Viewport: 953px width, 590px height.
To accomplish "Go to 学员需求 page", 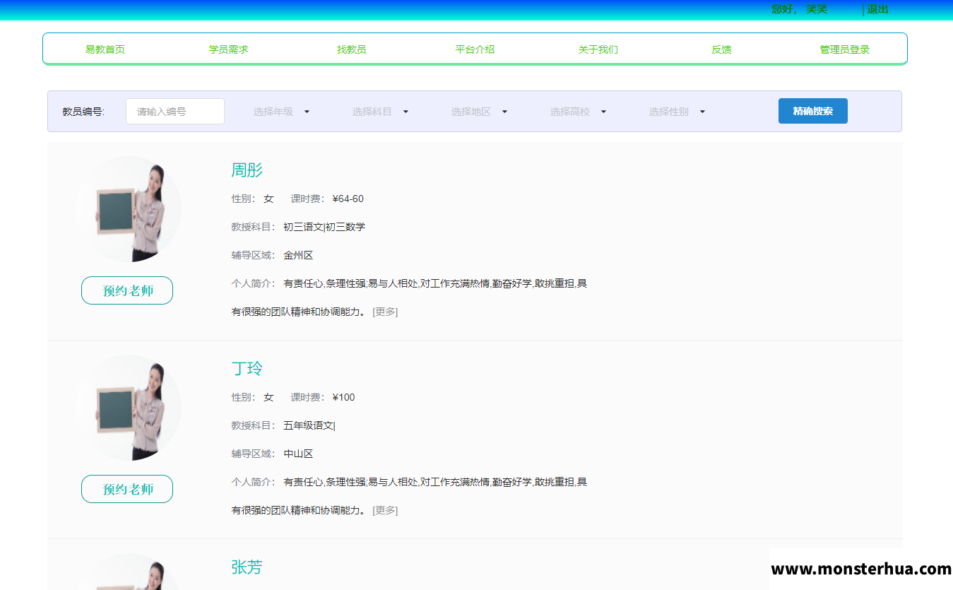I will click(x=228, y=49).
